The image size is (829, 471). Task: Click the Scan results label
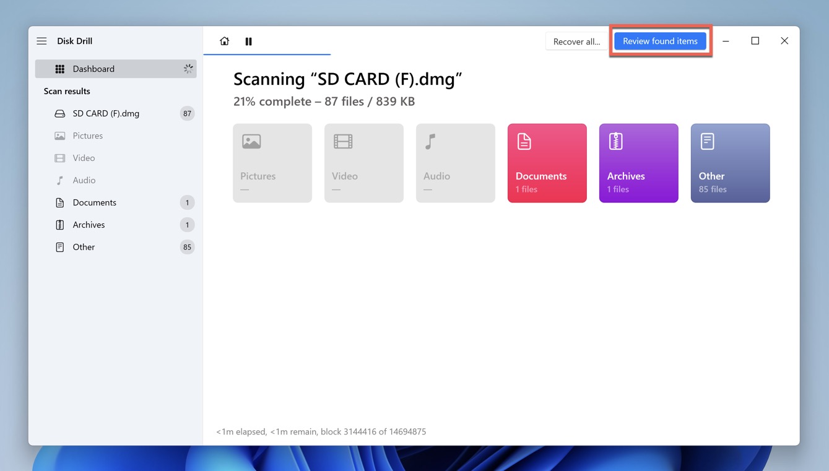[x=67, y=91]
